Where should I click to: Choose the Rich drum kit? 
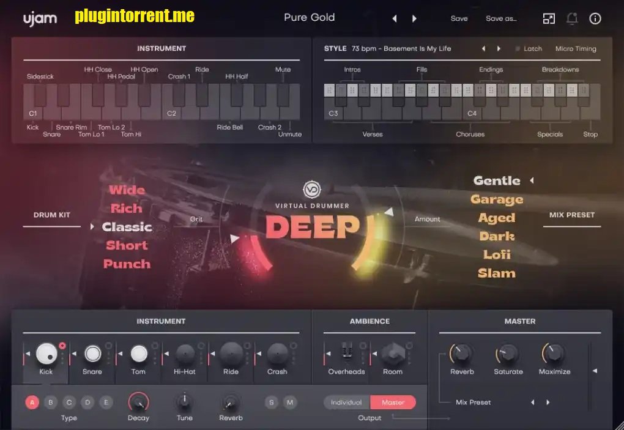point(126,208)
